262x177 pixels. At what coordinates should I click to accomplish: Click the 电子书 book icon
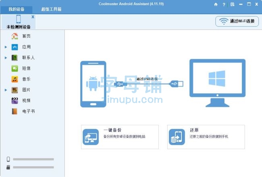pos(15,112)
